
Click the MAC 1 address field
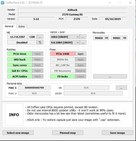(34, 88)
